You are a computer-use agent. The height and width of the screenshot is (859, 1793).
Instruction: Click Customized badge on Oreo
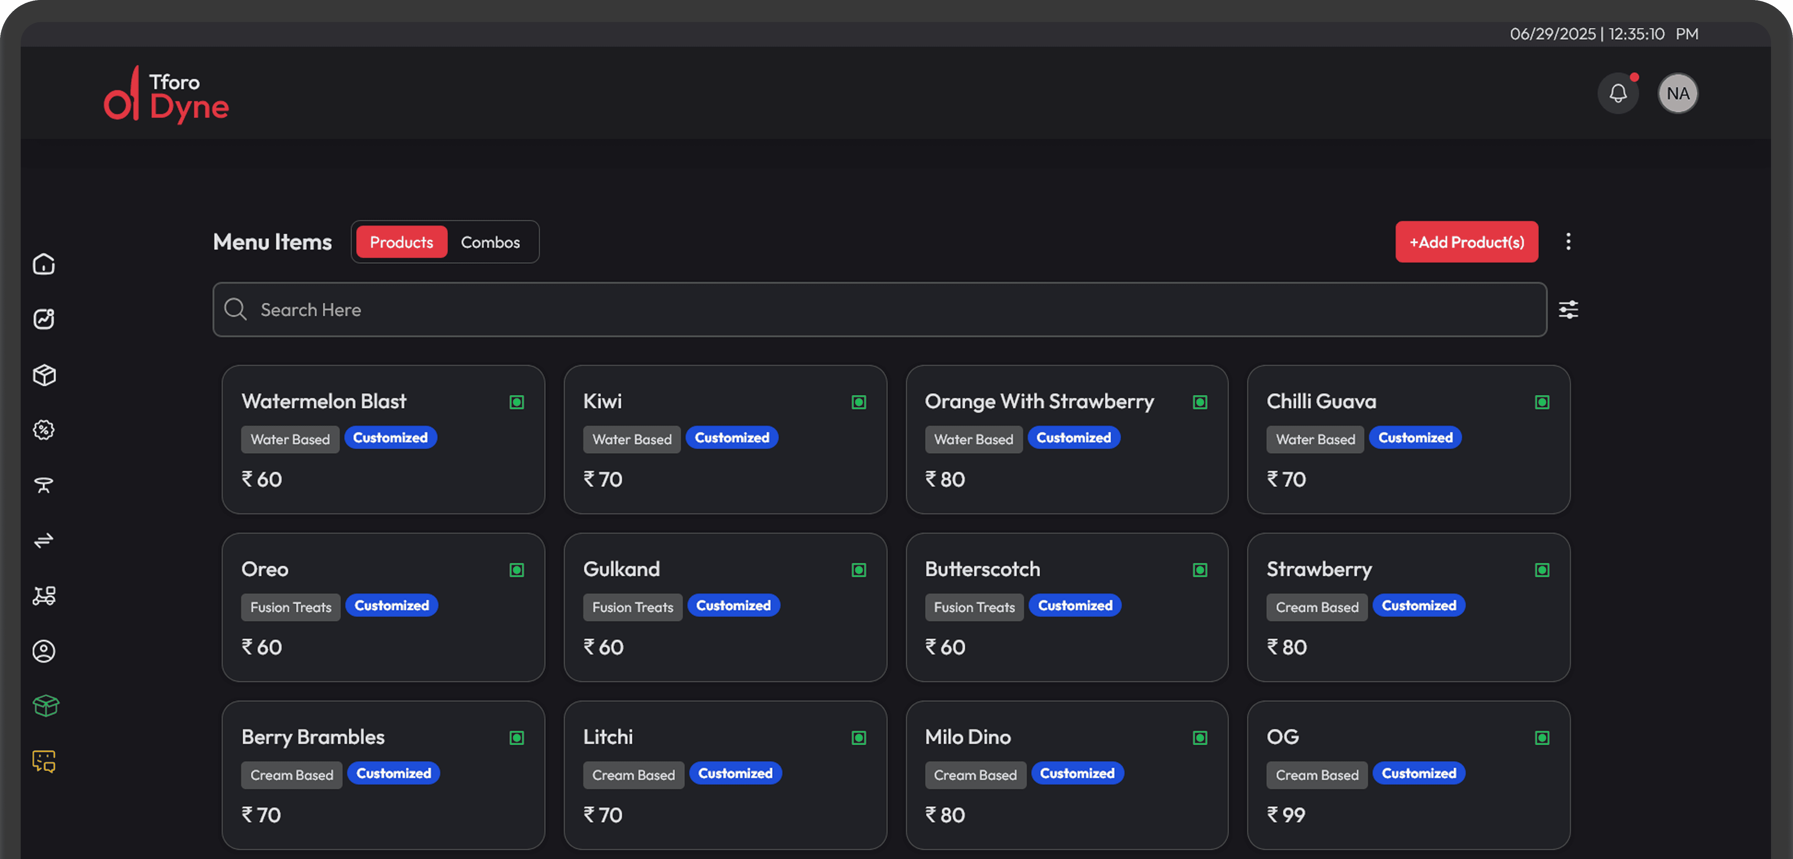392,606
